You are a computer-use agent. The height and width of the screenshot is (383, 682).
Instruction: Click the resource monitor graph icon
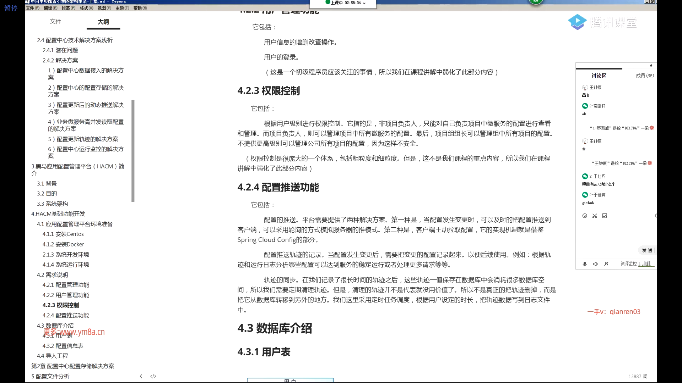pos(646,263)
